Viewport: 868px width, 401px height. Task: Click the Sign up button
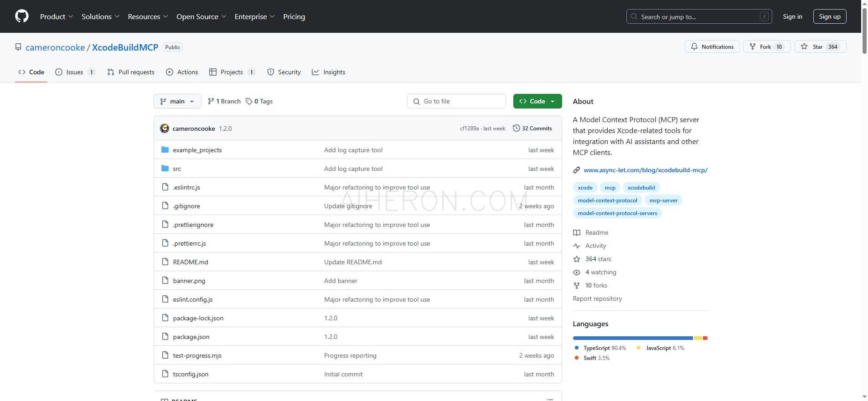point(830,16)
